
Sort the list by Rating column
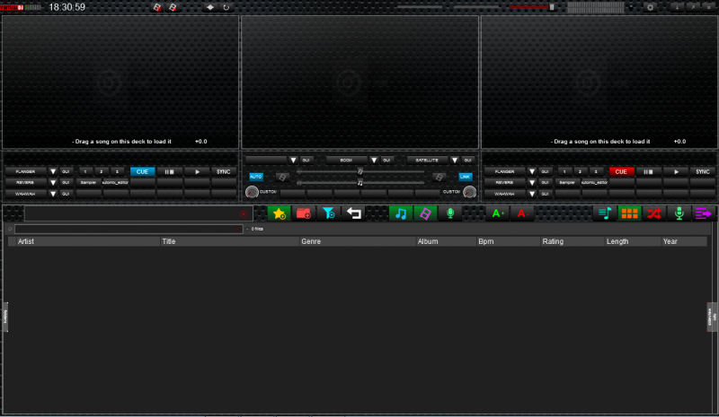point(573,242)
